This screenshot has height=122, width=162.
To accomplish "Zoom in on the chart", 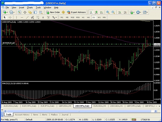I will click(x=108, y=12).
